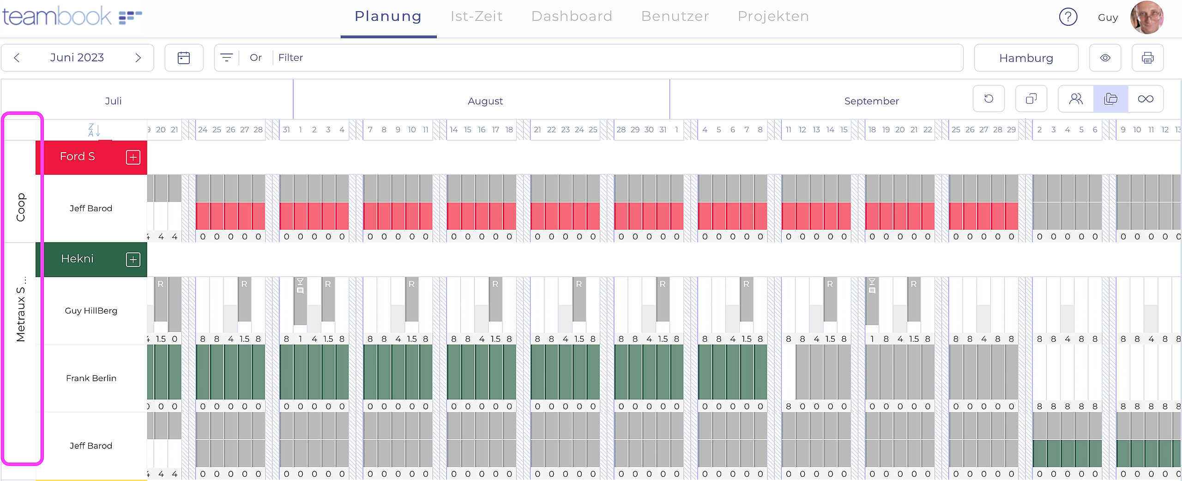This screenshot has width=1182, height=481.
Task: Click the print icon
Action: (1147, 58)
